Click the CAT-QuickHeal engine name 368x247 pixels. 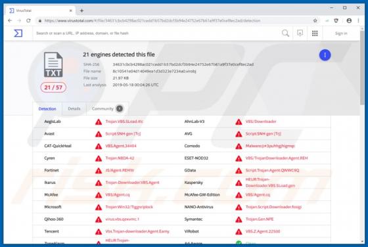tap(58, 146)
